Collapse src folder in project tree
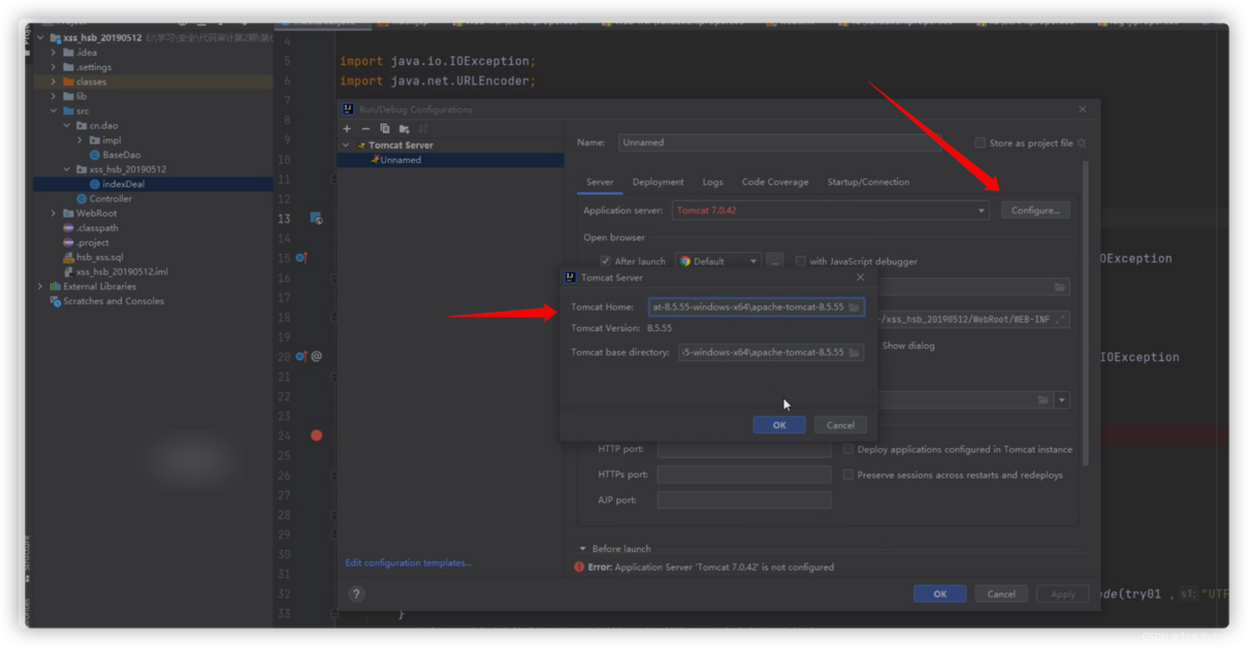 click(x=53, y=111)
